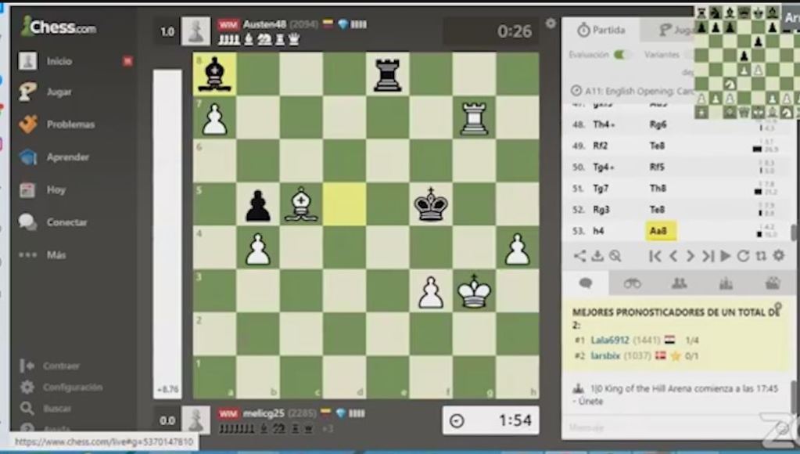Click the share game icon
The image size is (800, 454).
[579, 256]
